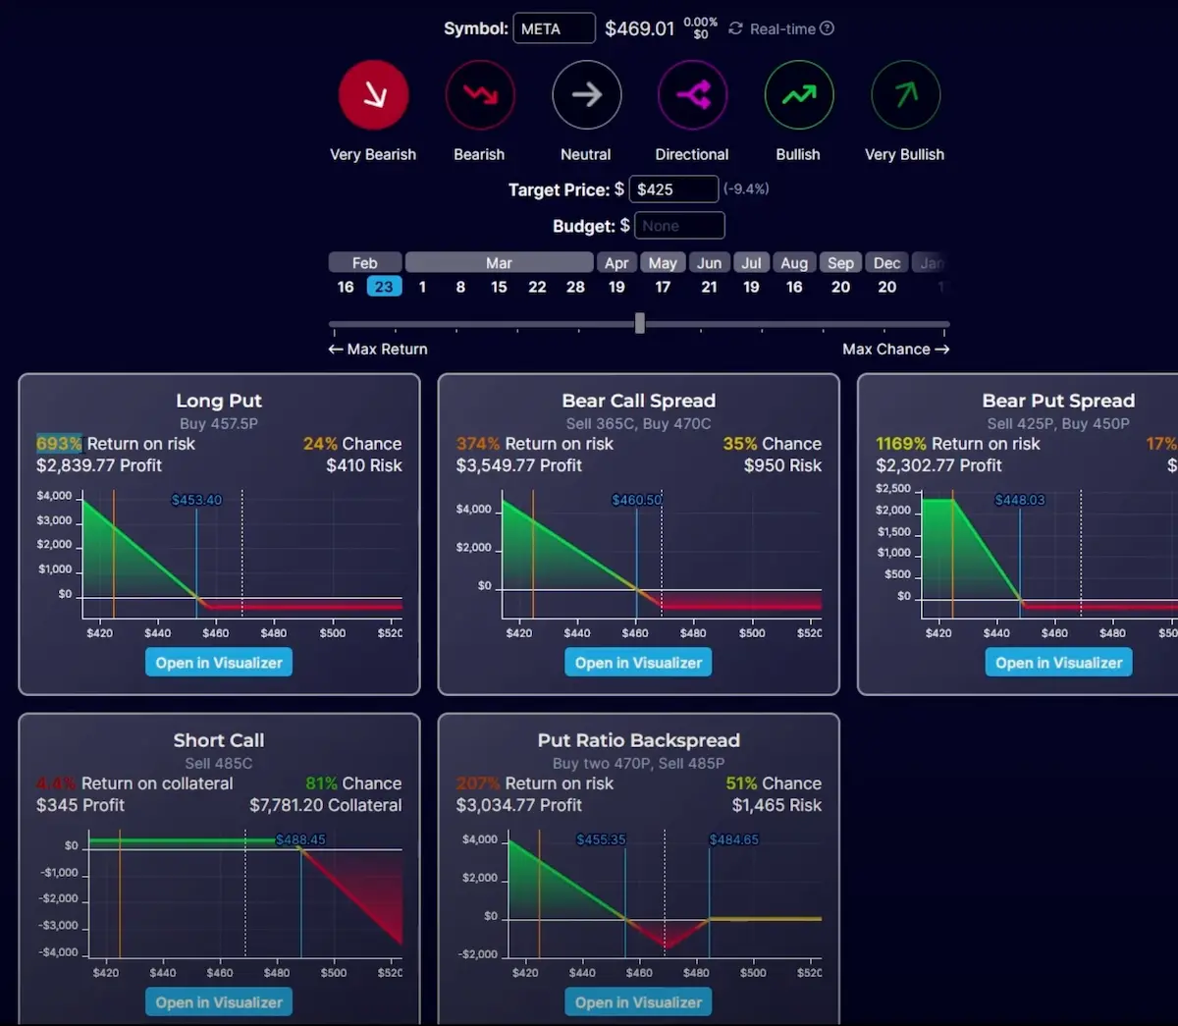Pick the Neutral arrow icon
1178x1026 pixels.
[586, 95]
